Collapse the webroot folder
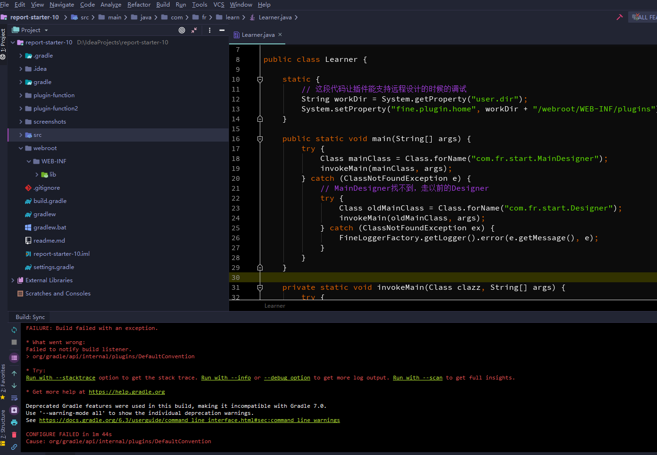 [x=21, y=148]
